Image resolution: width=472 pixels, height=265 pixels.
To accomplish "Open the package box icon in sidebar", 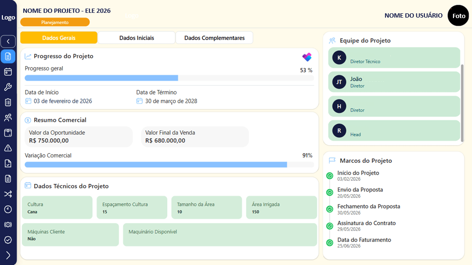I will (x=8, y=133).
